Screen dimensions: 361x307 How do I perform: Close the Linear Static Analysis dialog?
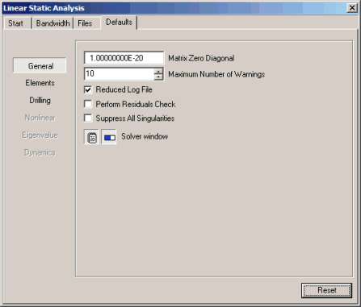[x=352, y=8]
